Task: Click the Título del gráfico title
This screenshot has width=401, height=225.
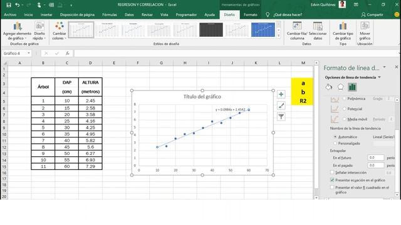Action: coord(202,97)
